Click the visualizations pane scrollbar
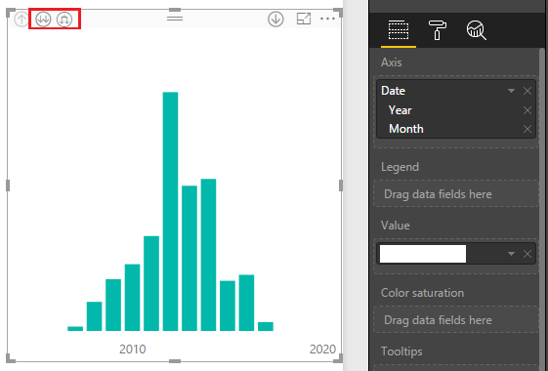 [x=542, y=210]
